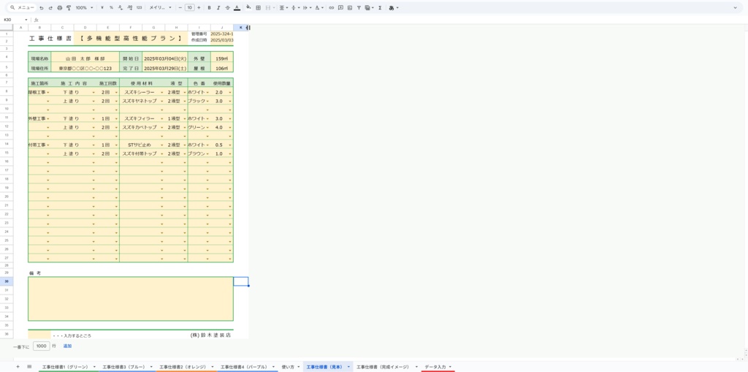Open the name box dropdown arrow
748x372 pixels.
coord(26,20)
